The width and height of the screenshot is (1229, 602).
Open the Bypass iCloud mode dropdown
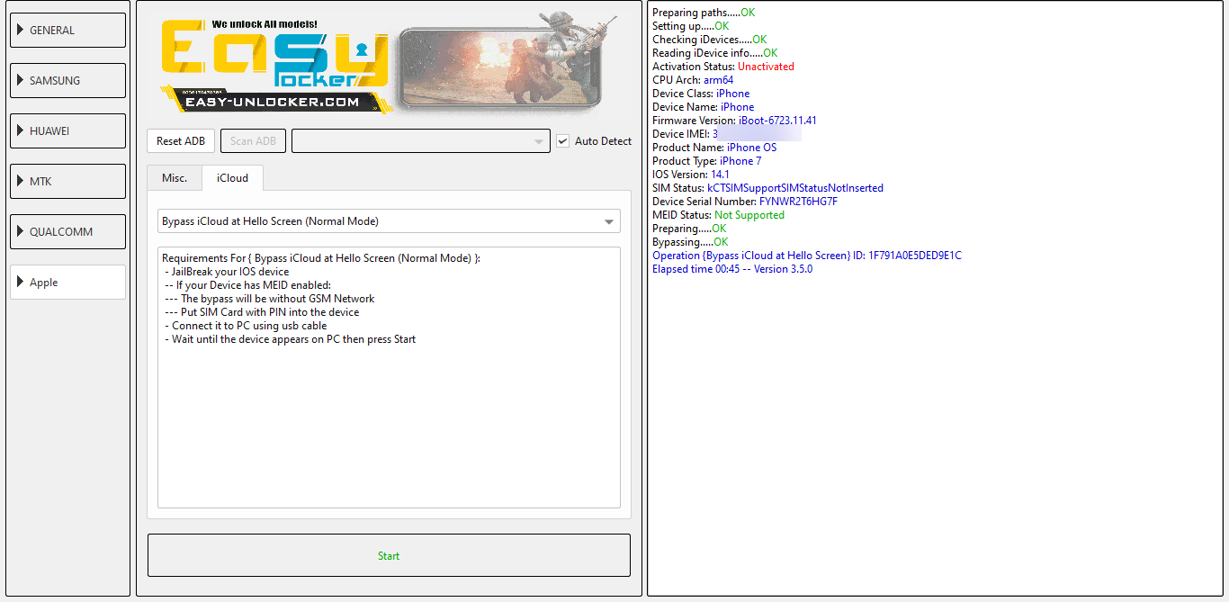[389, 221]
